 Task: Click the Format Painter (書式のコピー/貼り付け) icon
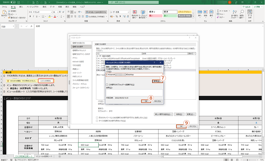point(9,18)
